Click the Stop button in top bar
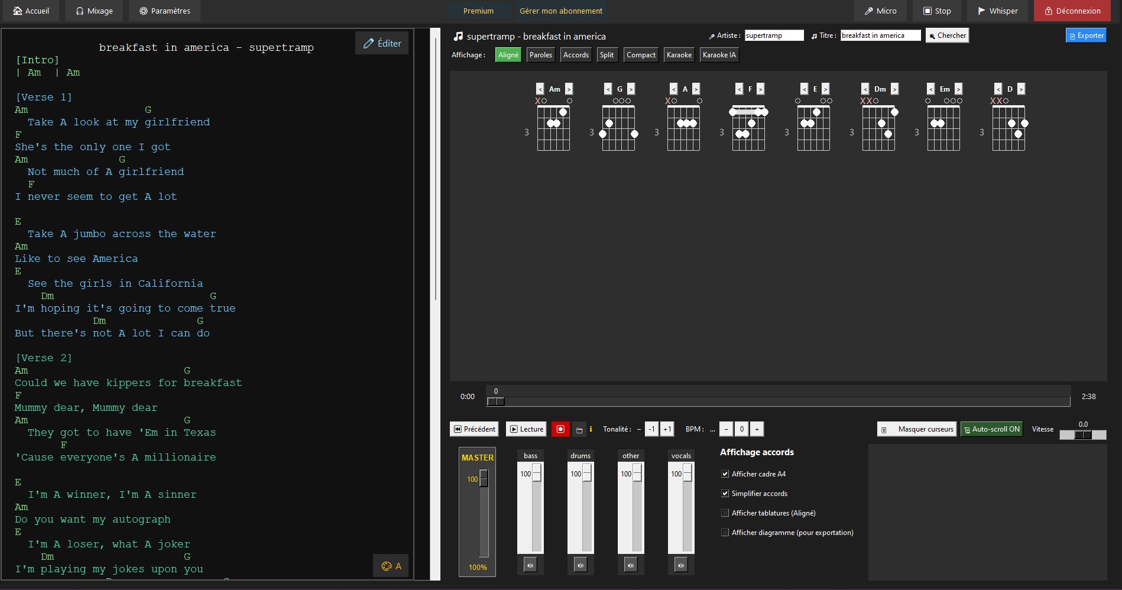The height and width of the screenshot is (590, 1122). (937, 11)
